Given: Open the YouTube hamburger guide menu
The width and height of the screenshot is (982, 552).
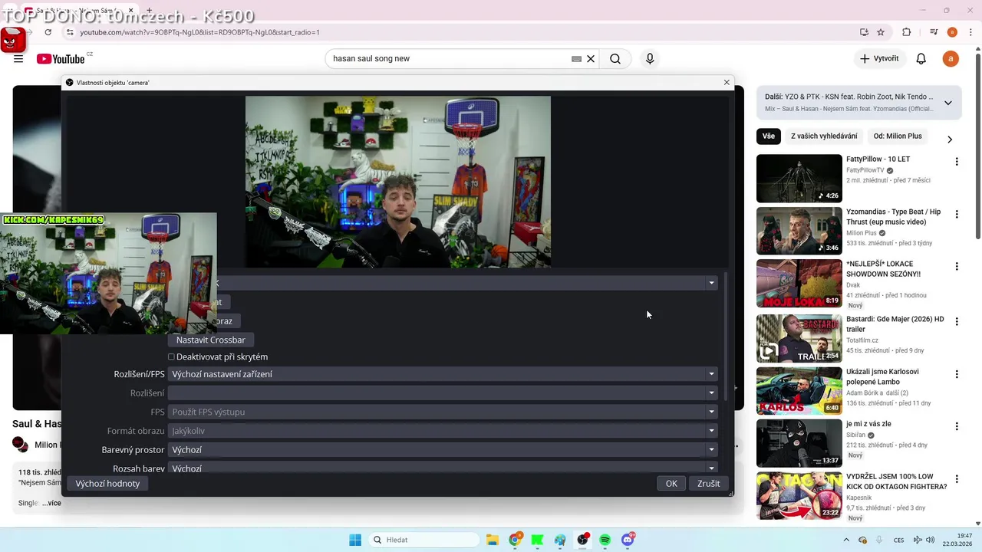Looking at the screenshot, I should click(x=18, y=59).
